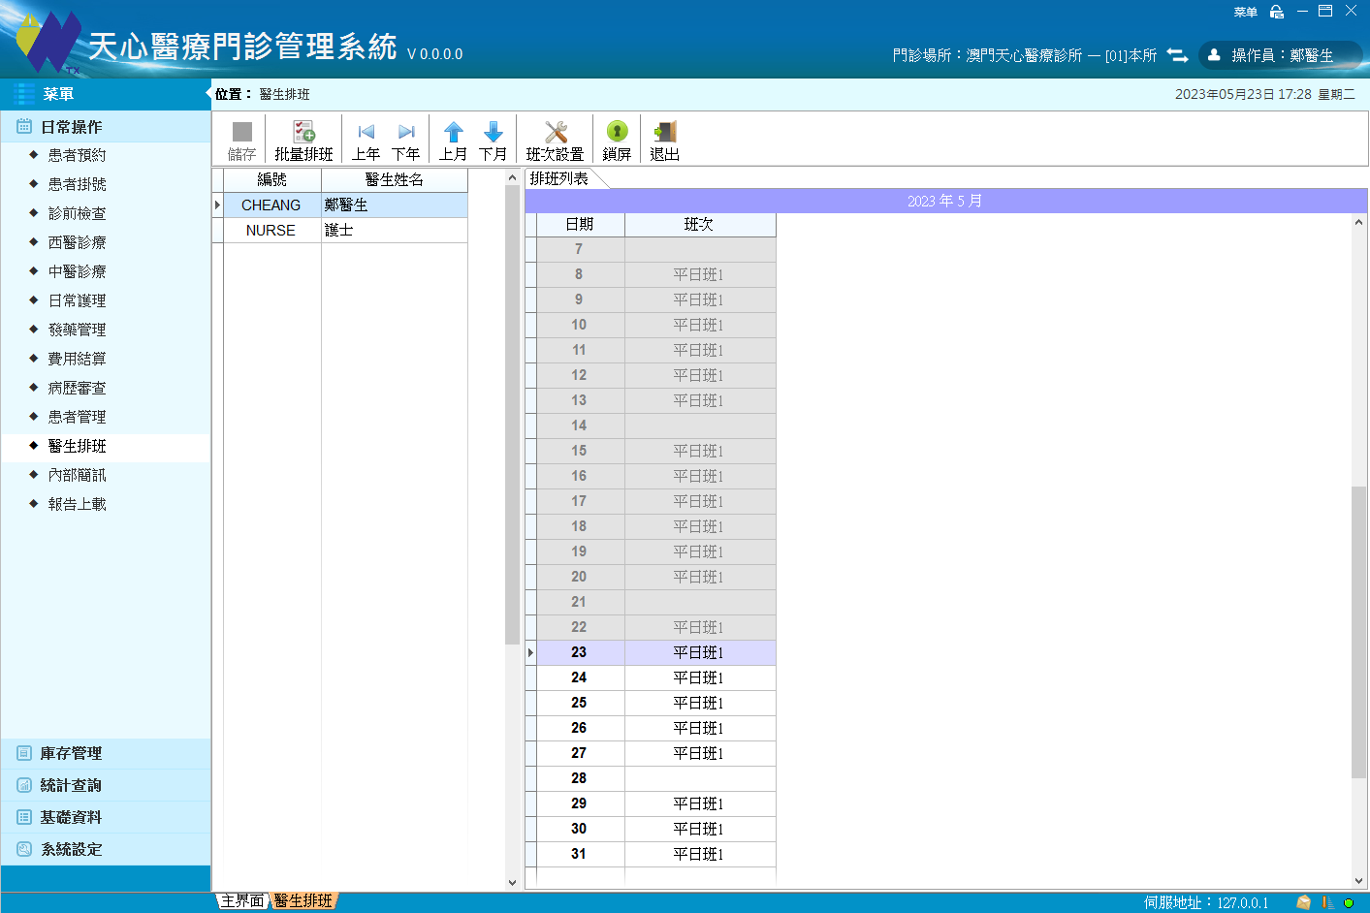This screenshot has width=1370, height=913.
Task: Lock the screen with 鎖屏
Action: tap(617, 141)
